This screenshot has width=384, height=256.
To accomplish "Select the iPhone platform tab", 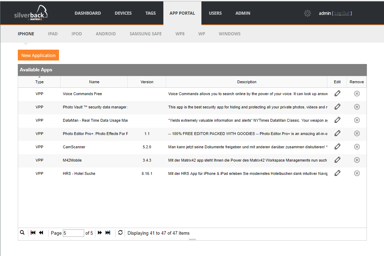I will (26, 34).
